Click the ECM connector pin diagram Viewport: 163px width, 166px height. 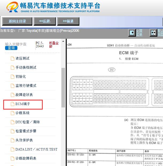[x=117, y=91]
